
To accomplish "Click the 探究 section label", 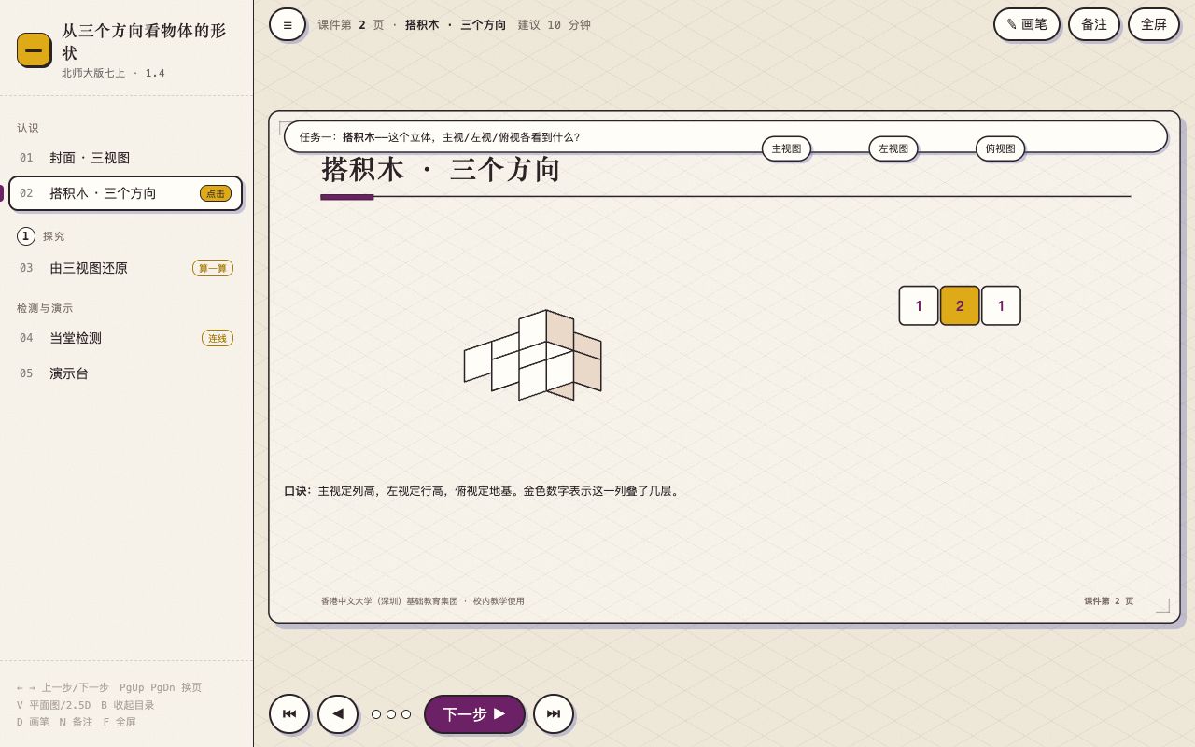I will pyautogui.click(x=54, y=236).
